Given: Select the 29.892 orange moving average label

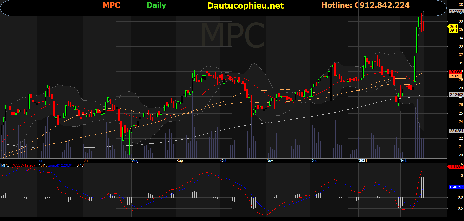Looking at the screenshot, I should point(455,76).
